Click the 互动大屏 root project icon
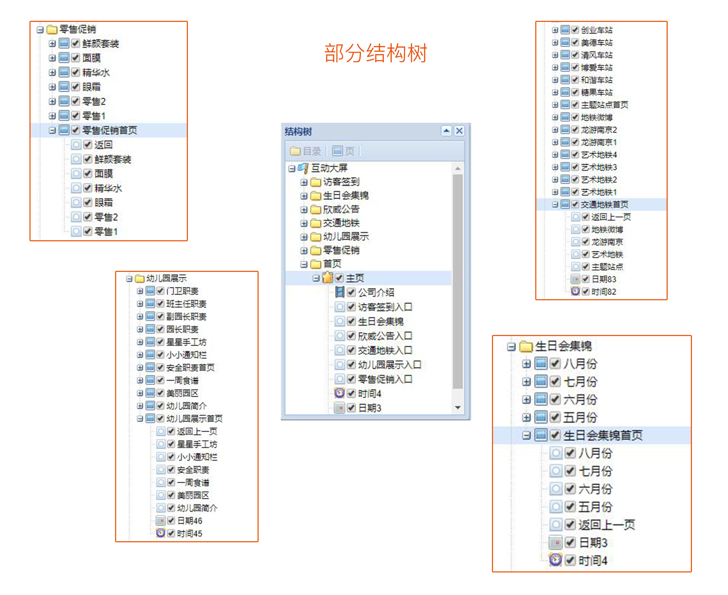728x595 pixels. coord(303,168)
